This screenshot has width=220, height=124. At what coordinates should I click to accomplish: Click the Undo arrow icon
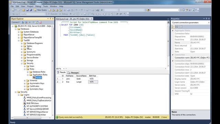[x=76, y=10]
